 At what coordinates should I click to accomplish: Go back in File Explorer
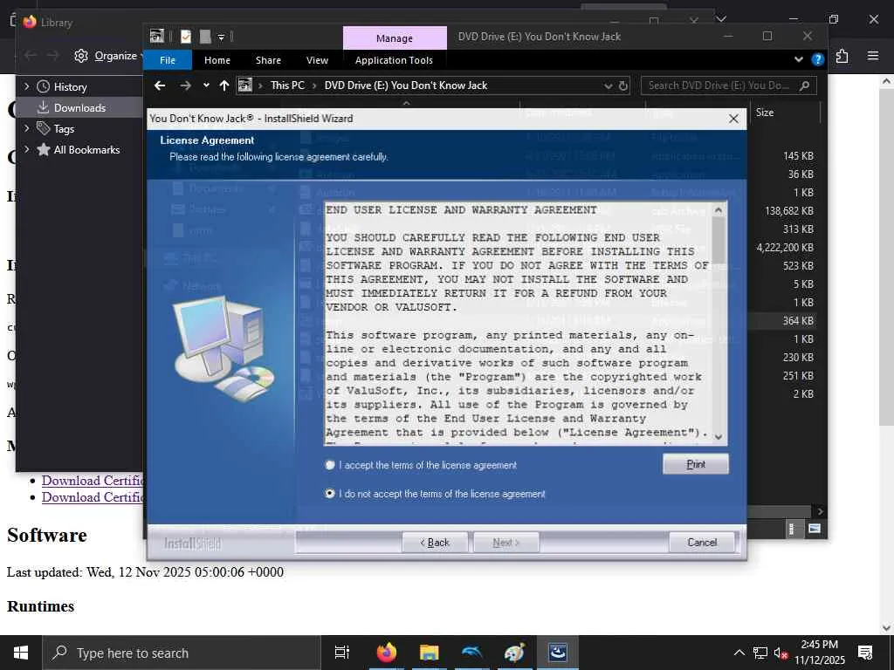point(160,85)
